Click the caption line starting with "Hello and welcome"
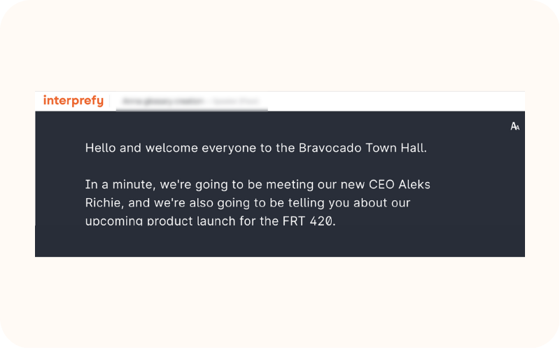 (255, 148)
